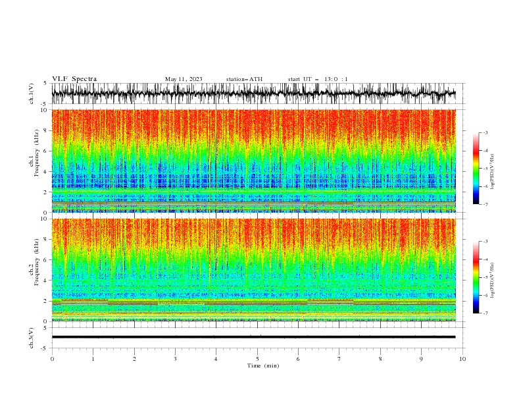The width and height of the screenshot is (521, 403).
Task: Click ch.2 frequency tick label "4"
Action: [x=45, y=281]
